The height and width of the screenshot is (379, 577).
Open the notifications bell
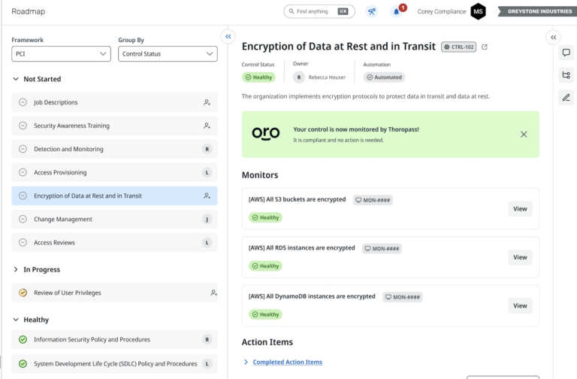(396, 11)
